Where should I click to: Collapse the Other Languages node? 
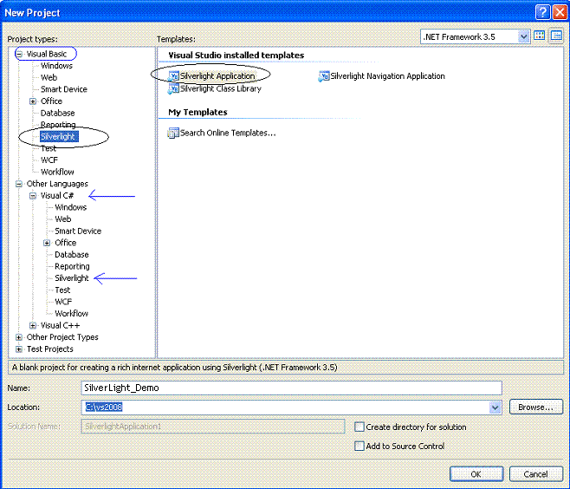[19, 184]
